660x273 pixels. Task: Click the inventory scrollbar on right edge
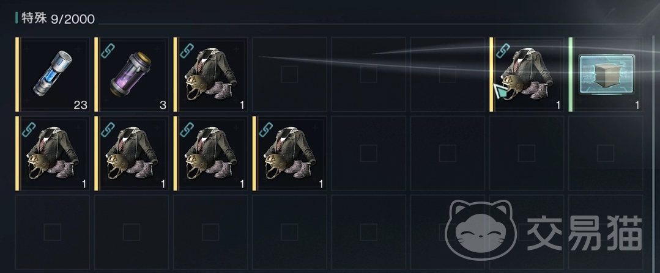[654, 153]
